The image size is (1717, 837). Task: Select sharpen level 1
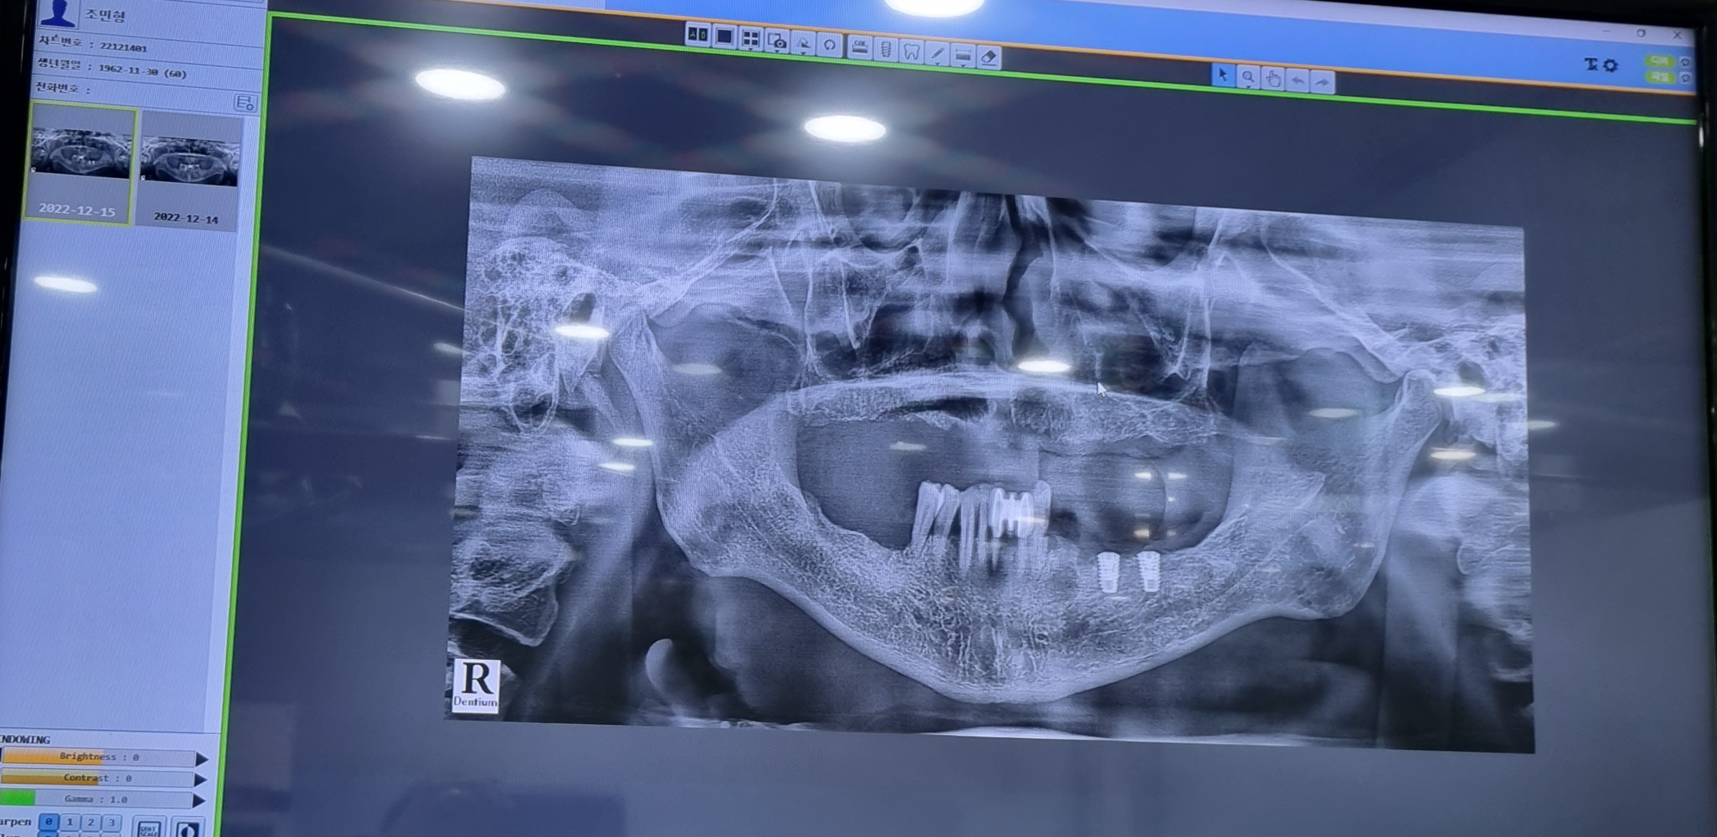pyautogui.click(x=69, y=822)
